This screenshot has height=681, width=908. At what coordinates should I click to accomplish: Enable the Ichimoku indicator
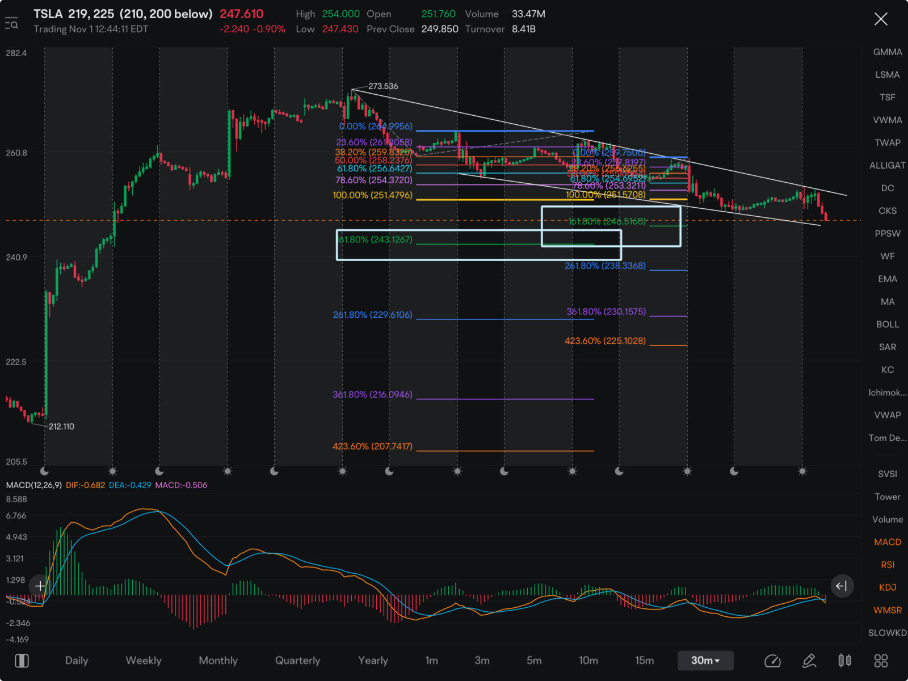(888, 393)
